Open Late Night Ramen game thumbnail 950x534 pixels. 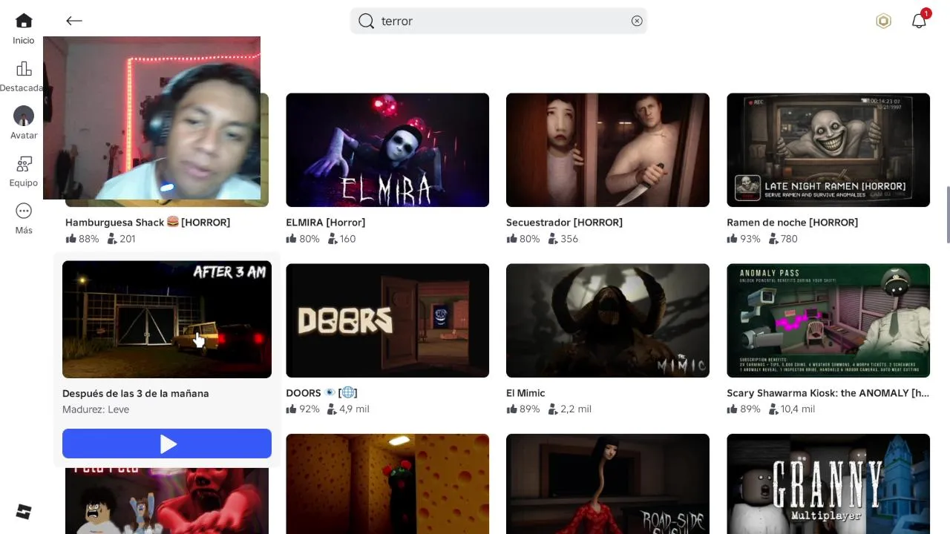(828, 150)
